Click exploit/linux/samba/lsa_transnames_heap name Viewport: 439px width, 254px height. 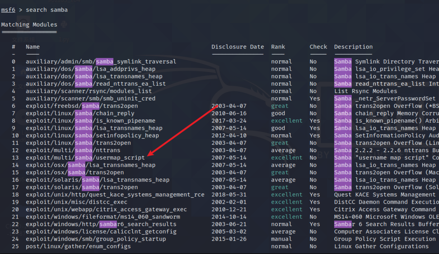(x=94, y=128)
